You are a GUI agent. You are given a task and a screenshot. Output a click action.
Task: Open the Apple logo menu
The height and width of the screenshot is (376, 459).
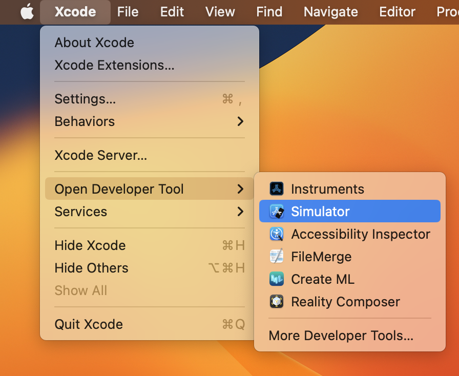click(27, 12)
